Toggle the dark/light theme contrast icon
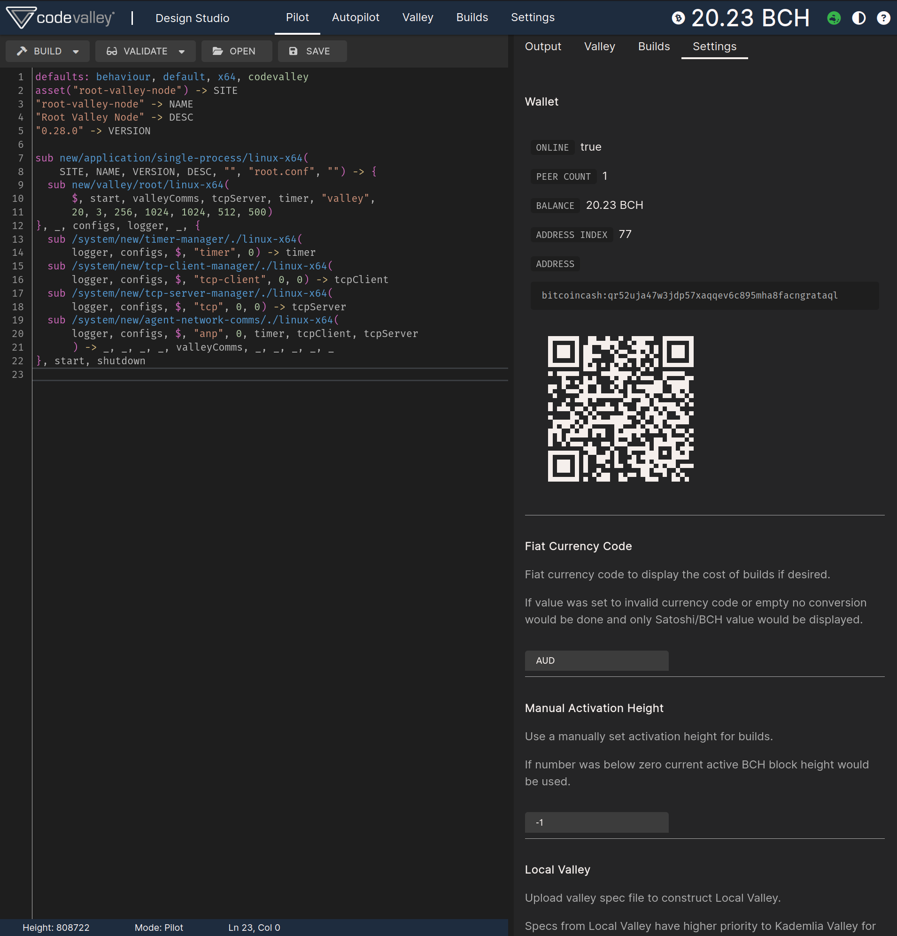This screenshot has height=936, width=897. (x=859, y=18)
